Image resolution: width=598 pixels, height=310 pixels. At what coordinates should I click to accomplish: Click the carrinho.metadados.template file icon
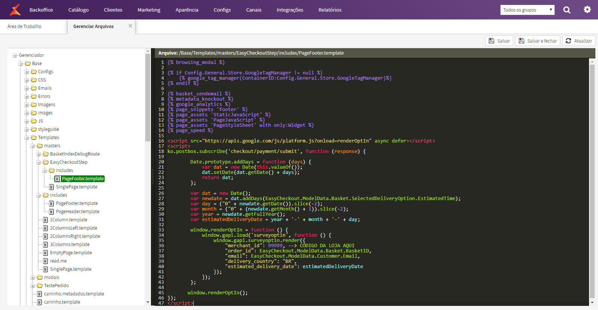pyautogui.click(x=40, y=294)
